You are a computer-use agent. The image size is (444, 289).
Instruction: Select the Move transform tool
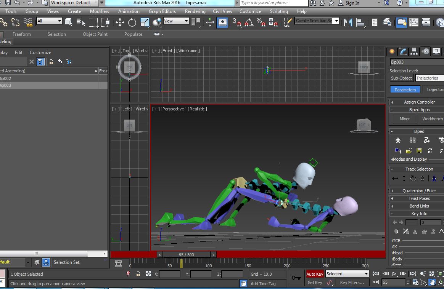(120, 22)
